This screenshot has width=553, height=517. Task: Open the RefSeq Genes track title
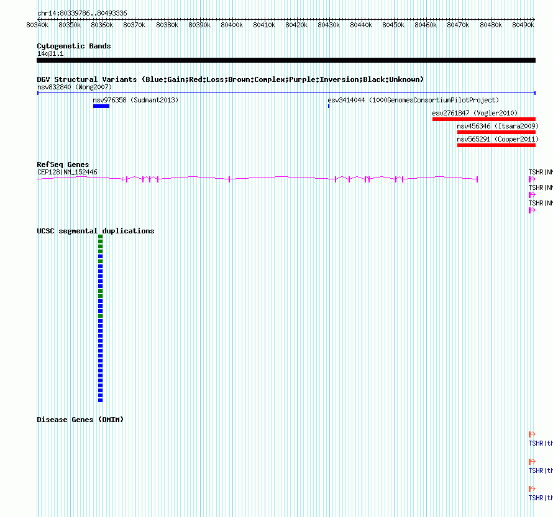tap(63, 164)
